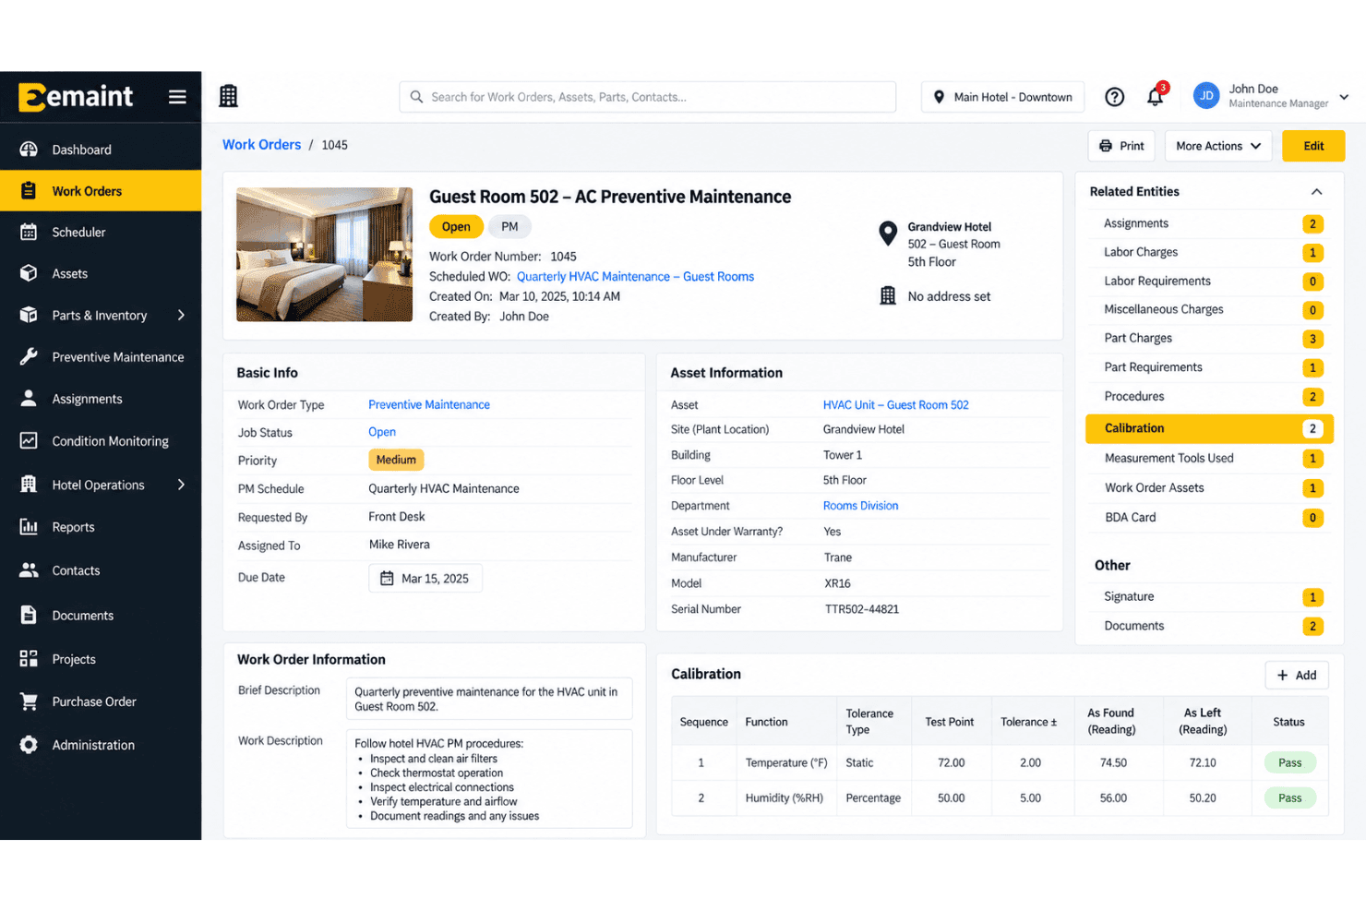Click the hotel room thumbnail image
Viewport: 1366px width, 911px height.
click(324, 255)
